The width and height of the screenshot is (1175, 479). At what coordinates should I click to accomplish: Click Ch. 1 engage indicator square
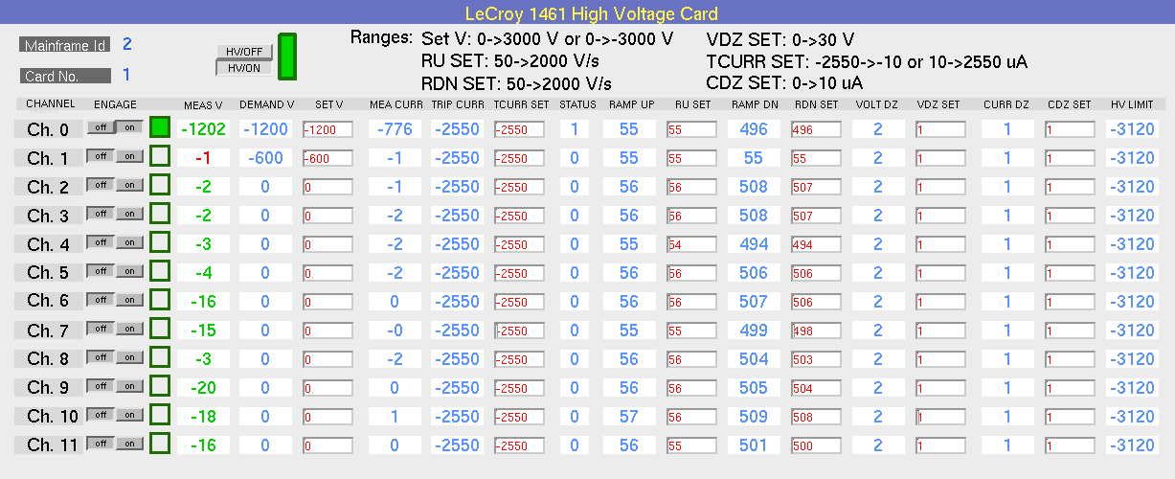pyautogui.click(x=160, y=156)
